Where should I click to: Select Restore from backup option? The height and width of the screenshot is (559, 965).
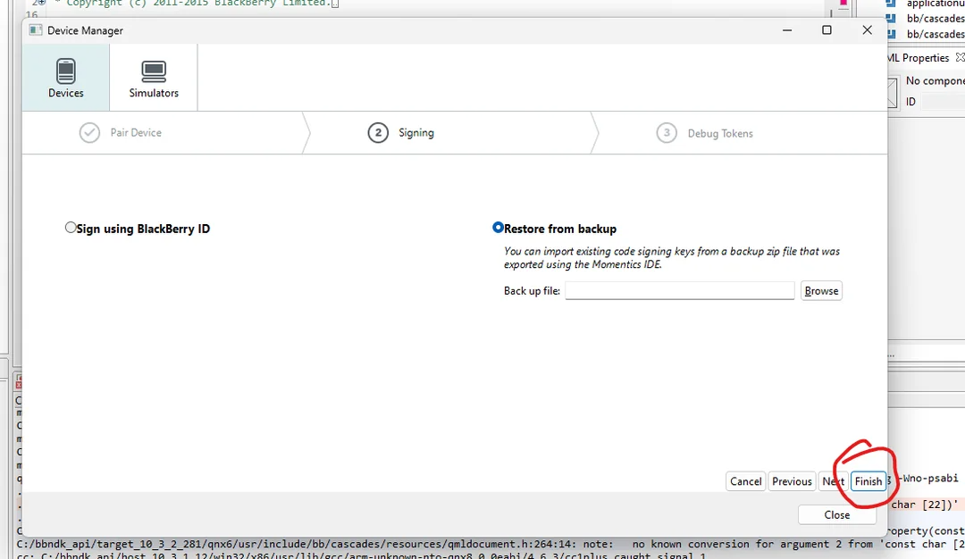pyautogui.click(x=498, y=228)
